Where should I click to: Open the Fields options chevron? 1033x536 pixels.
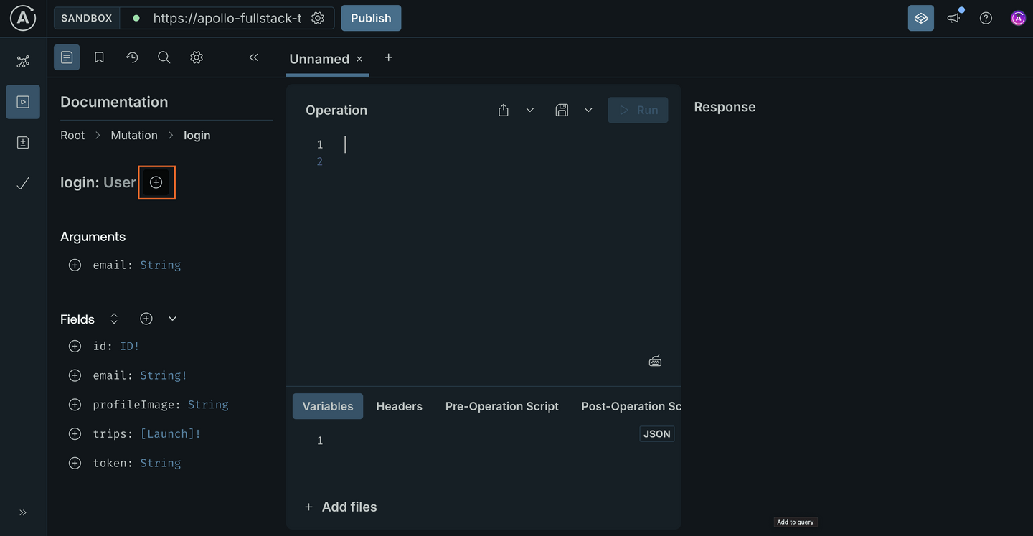click(x=171, y=318)
